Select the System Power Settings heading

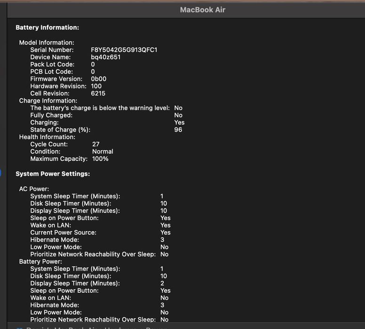click(x=53, y=174)
